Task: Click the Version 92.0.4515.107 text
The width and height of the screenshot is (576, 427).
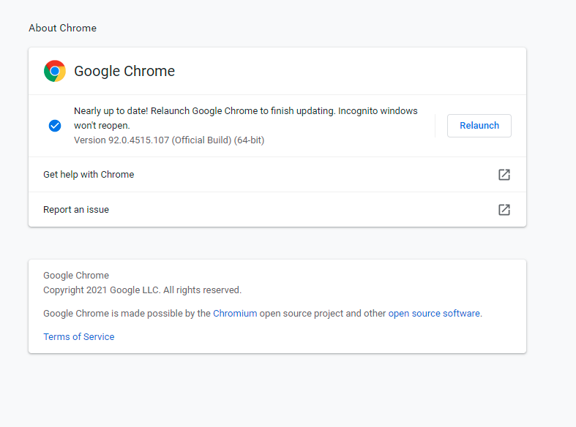Action: [169, 140]
